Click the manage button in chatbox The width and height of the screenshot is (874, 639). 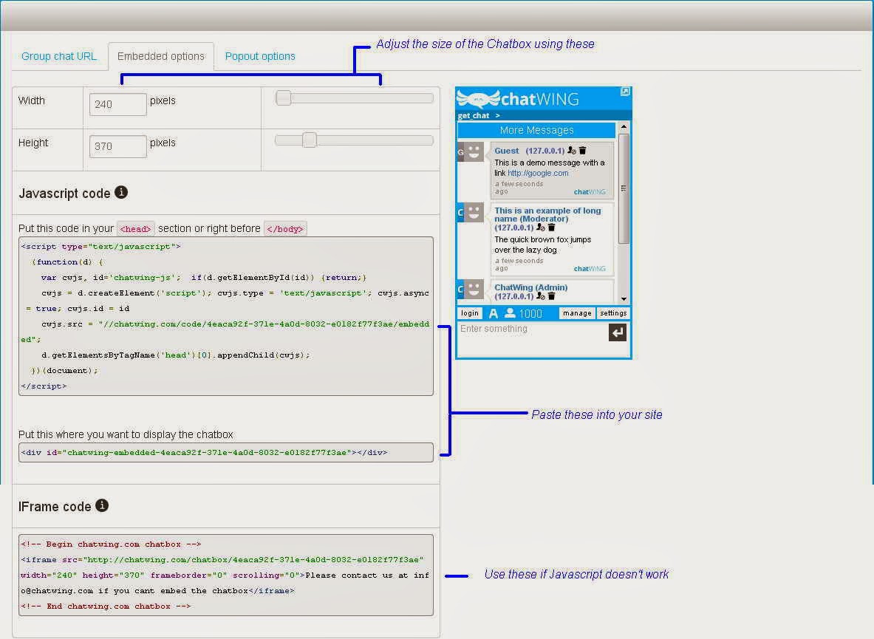(x=577, y=313)
